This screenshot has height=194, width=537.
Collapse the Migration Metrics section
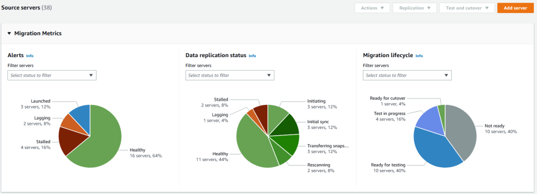coord(9,34)
